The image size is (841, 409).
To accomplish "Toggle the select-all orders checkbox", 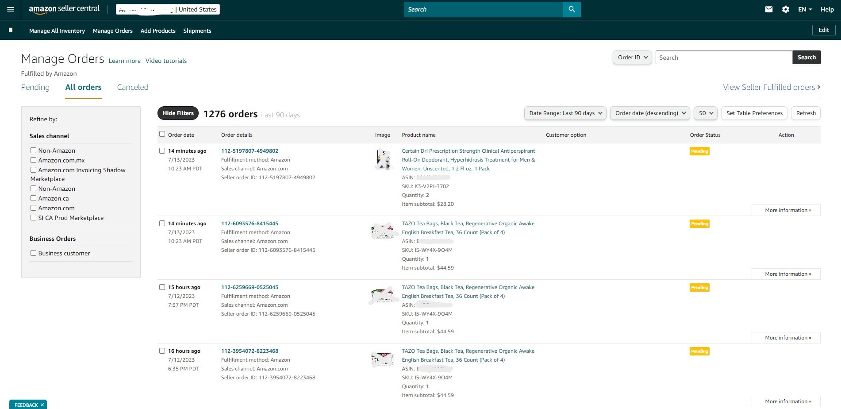I will pos(162,134).
